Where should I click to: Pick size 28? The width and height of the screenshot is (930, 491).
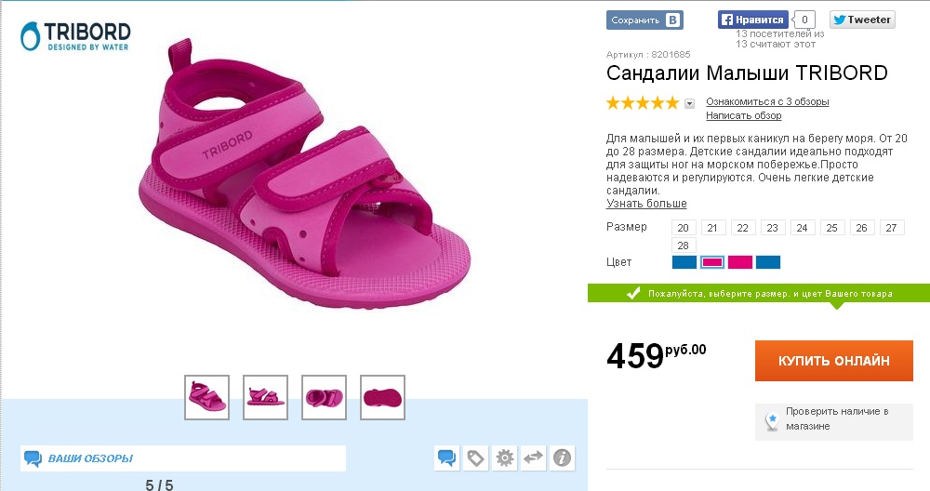coord(684,245)
